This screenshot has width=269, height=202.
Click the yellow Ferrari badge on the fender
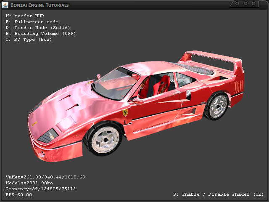(x=125, y=113)
